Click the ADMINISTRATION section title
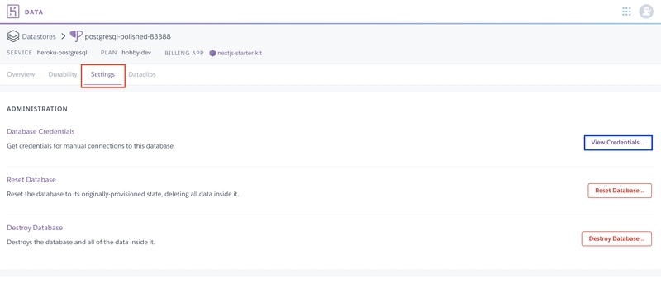 click(37, 109)
